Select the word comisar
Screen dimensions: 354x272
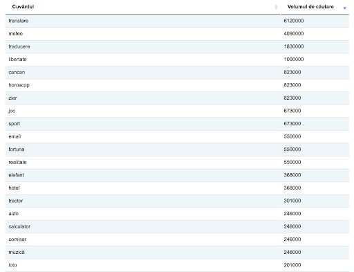[x=17, y=239]
